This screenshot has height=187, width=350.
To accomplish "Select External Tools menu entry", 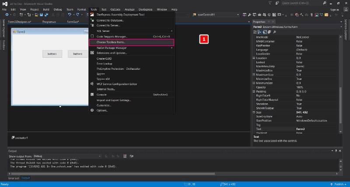I will coord(132,89).
